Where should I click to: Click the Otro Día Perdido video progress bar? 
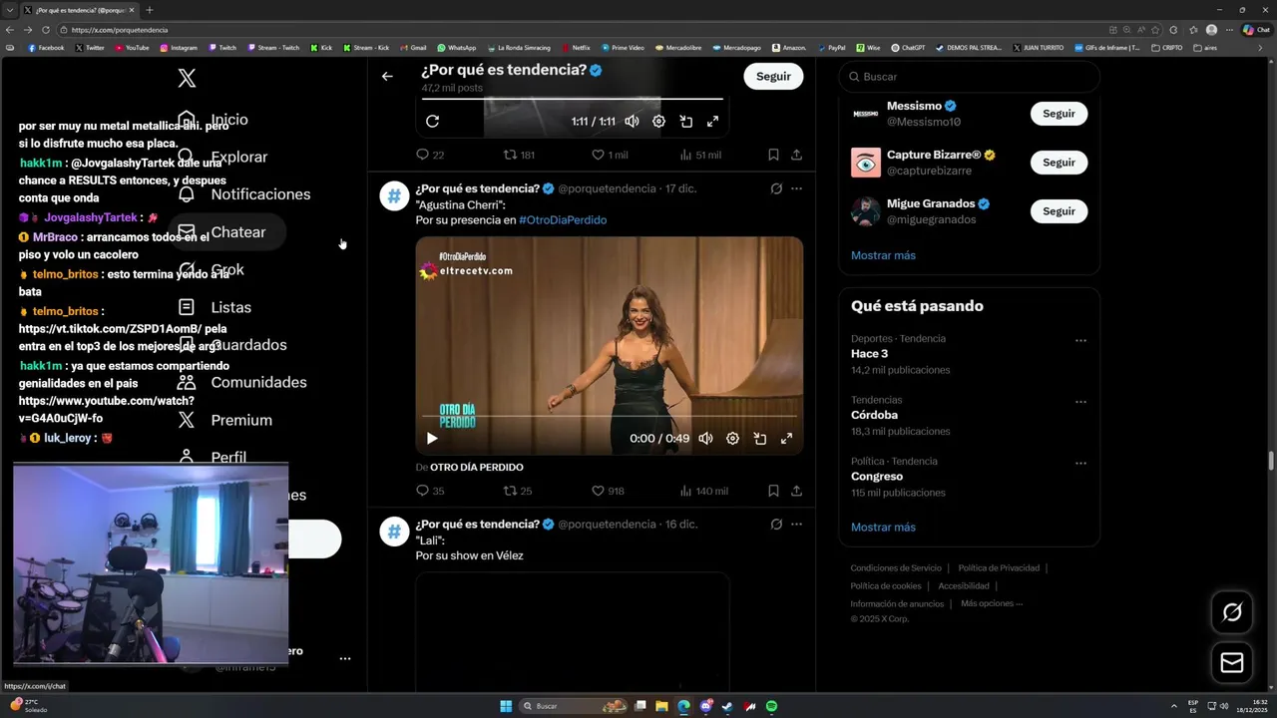point(609,416)
